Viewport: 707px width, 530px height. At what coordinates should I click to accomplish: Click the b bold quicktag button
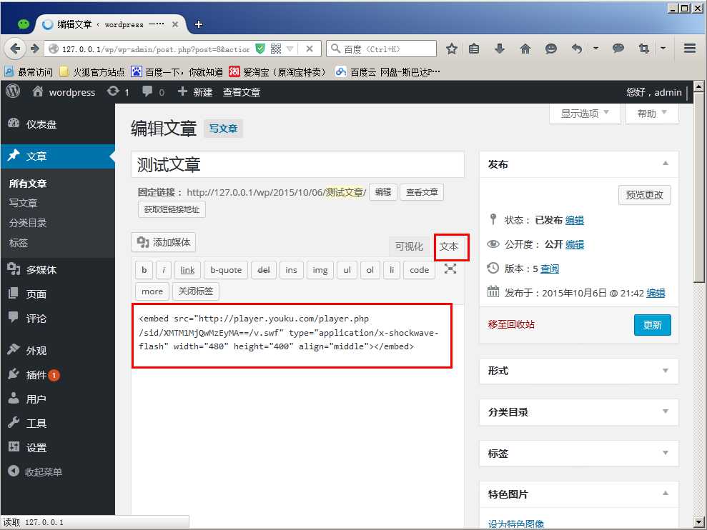pos(144,270)
